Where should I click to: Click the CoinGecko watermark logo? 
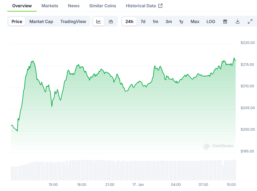point(218,146)
